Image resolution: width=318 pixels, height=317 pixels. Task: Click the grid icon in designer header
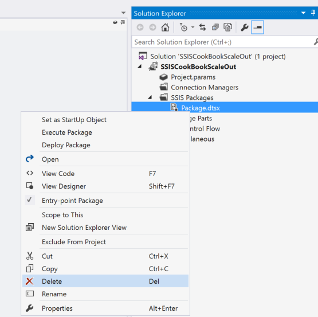tap(123, 22)
